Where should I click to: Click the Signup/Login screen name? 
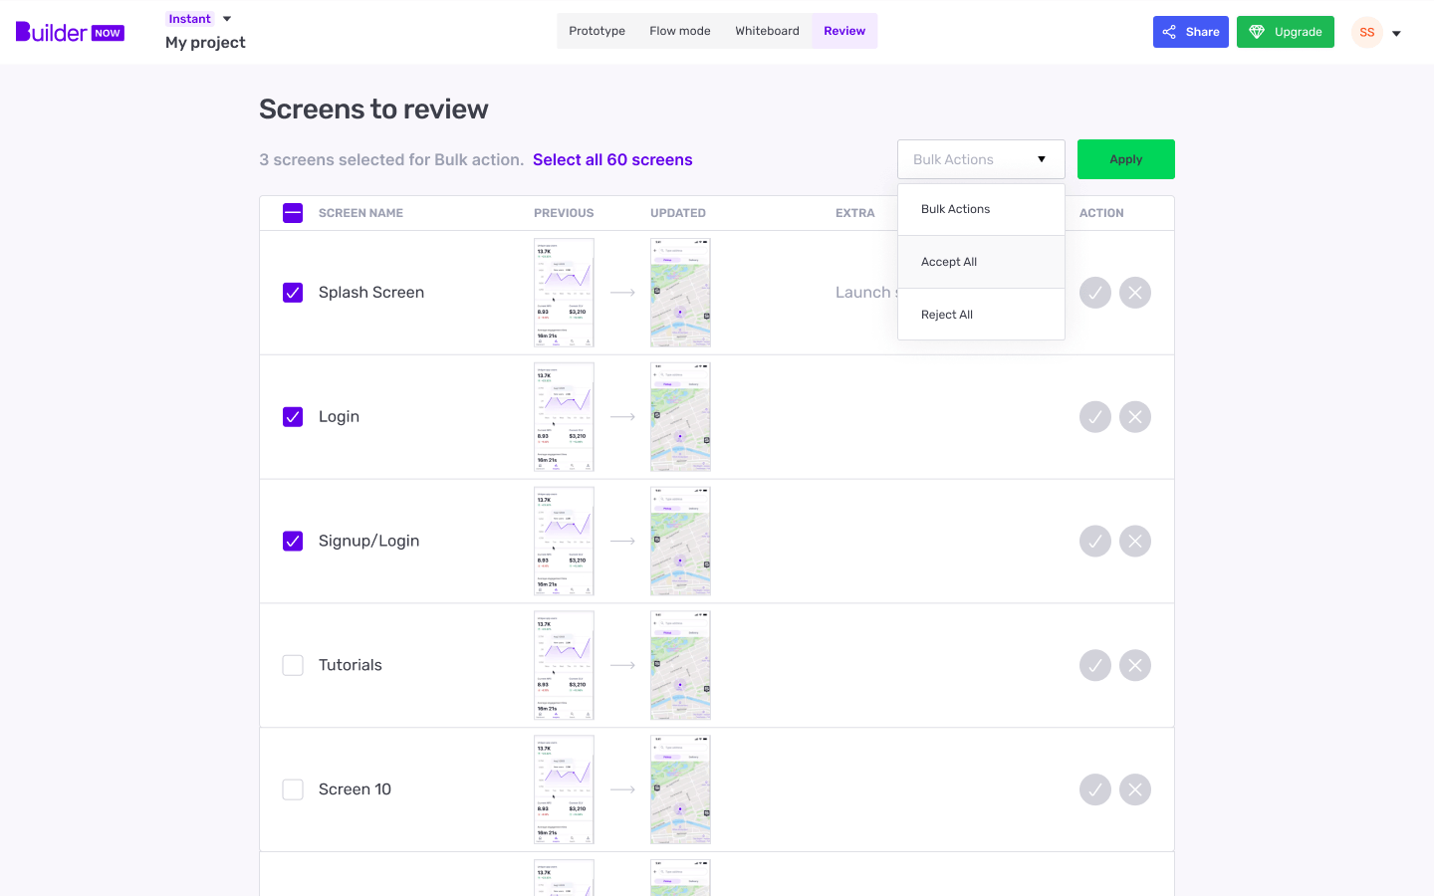(368, 541)
